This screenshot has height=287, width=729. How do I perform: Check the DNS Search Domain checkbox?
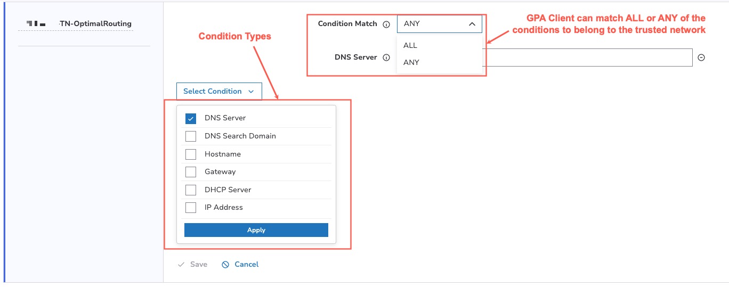tap(191, 136)
